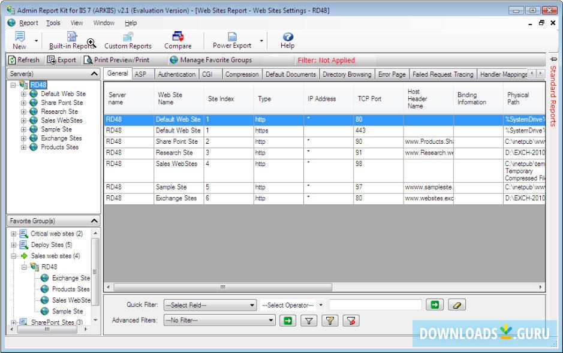Refresh the web sites report
Viewport: 563px width, 353px height.
coord(25,59)
